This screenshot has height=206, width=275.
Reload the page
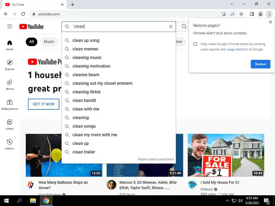[x=23, y=14]
